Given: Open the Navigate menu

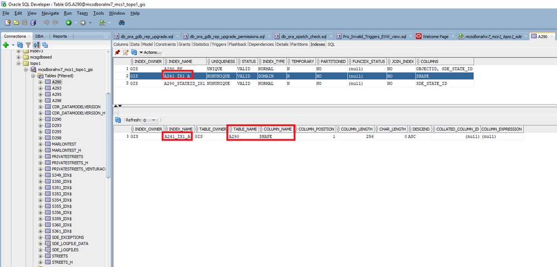Looking at the screenshot, I should (x=50, y=13).
